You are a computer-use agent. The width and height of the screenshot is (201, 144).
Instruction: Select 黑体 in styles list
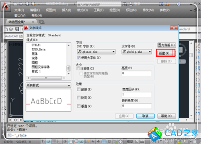coord(35,54)
